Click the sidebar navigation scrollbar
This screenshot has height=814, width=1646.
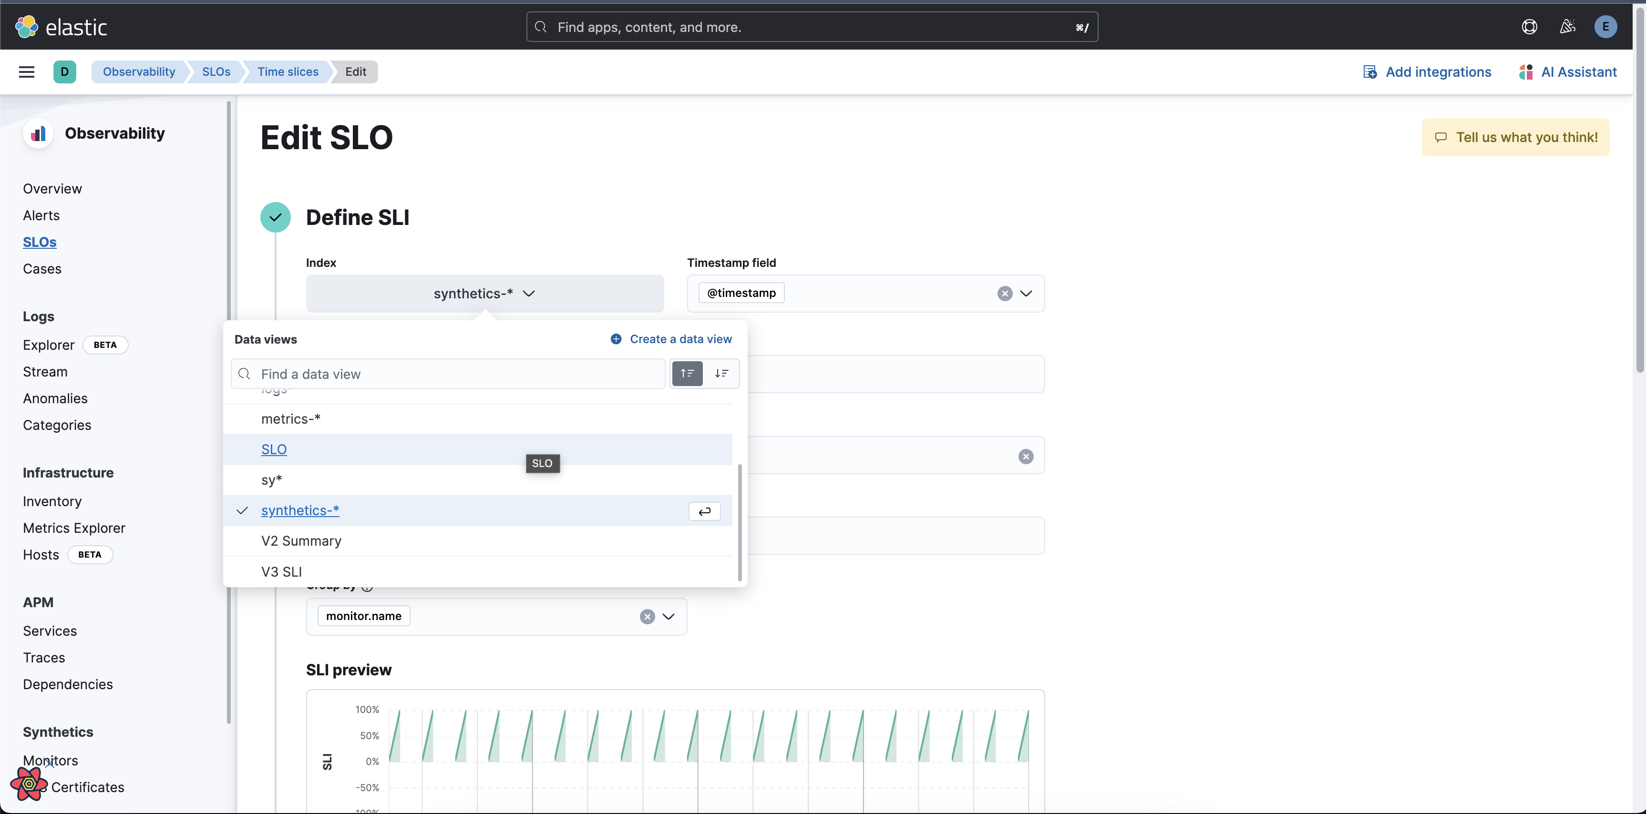[229, 412]
